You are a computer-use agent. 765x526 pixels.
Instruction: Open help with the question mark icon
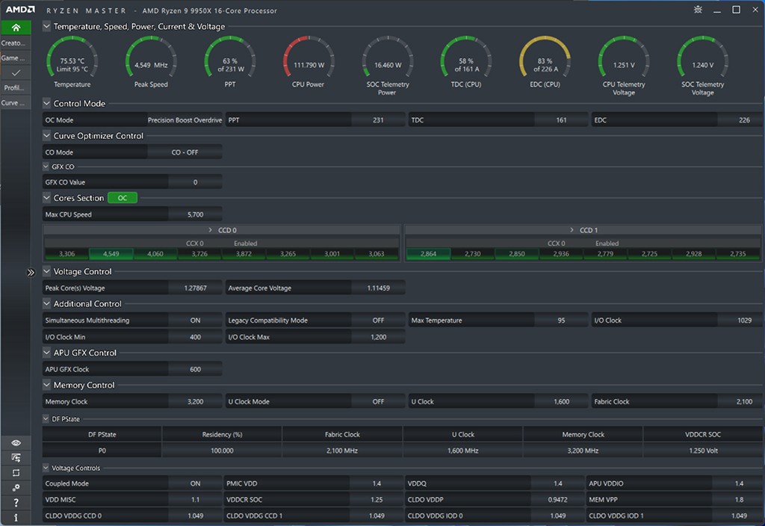(16, 503)
